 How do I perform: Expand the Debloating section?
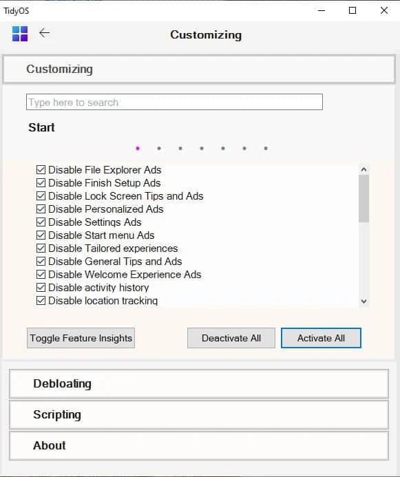pos(199,383)
